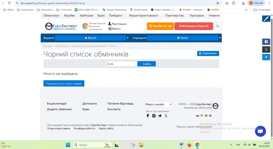Switch to Russian flag language
273x149 pixels.
(x=197, y=116)
